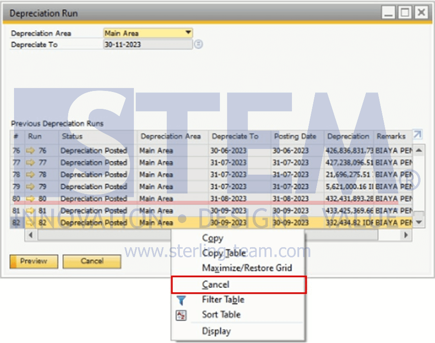Click the Depreciate To date field
Image resolution: width=435 pixels, height=343 pixels.
point(147,45)
